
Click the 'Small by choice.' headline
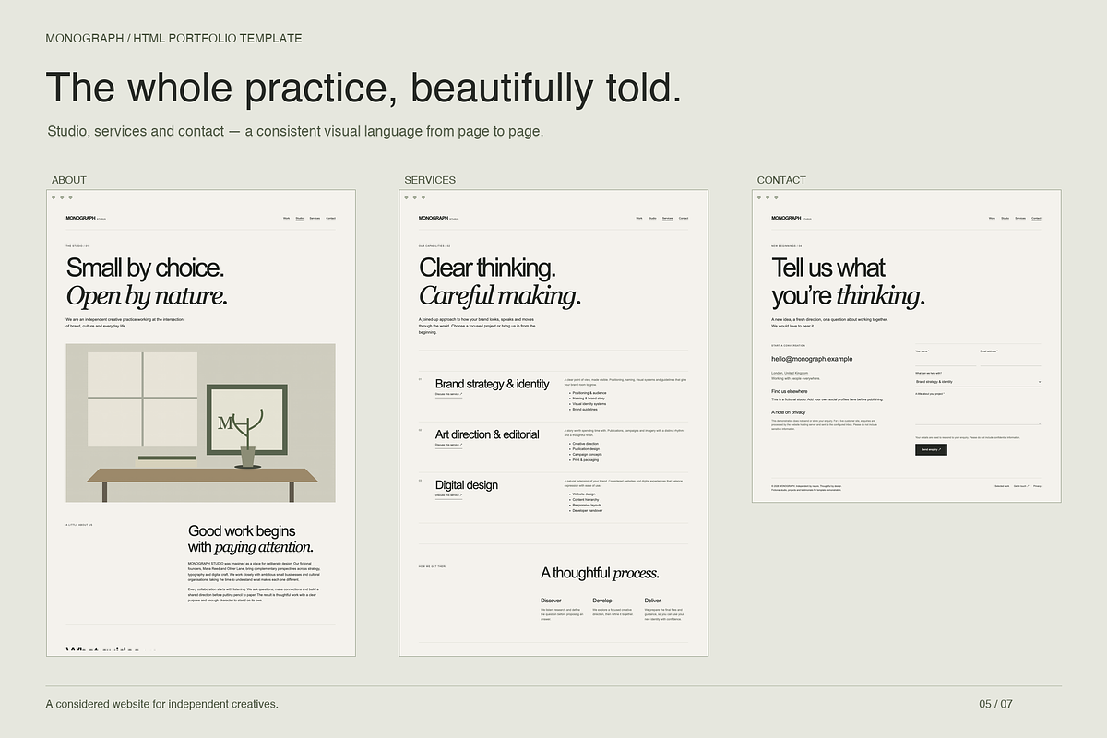point(145,268)
